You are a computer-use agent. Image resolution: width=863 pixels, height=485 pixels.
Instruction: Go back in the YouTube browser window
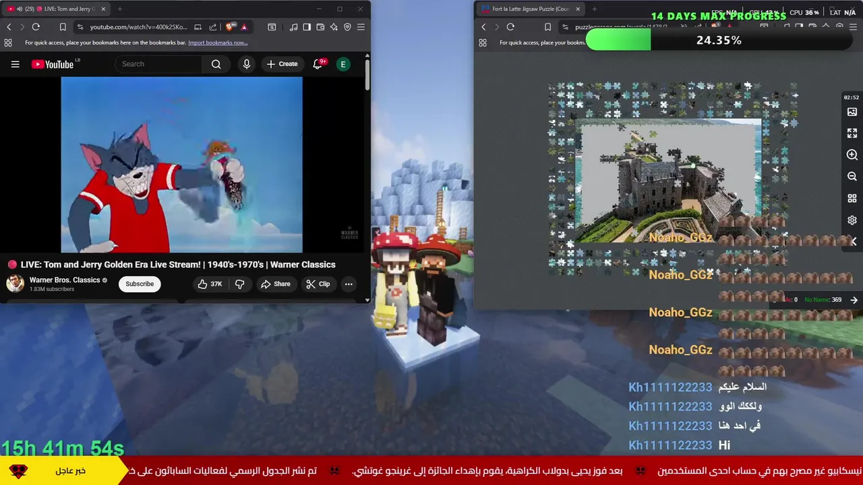point(9,27)
